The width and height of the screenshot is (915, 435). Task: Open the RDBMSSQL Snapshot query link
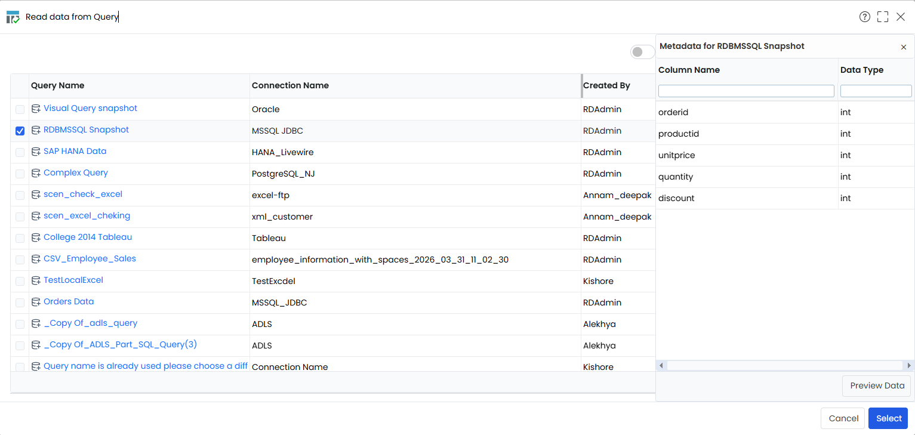pyautogui.click(x=86, y=129)
